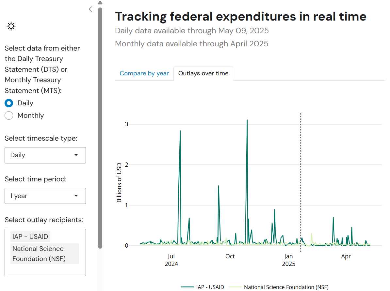Click the National Science Foundation recipient chip

[44, 253]
